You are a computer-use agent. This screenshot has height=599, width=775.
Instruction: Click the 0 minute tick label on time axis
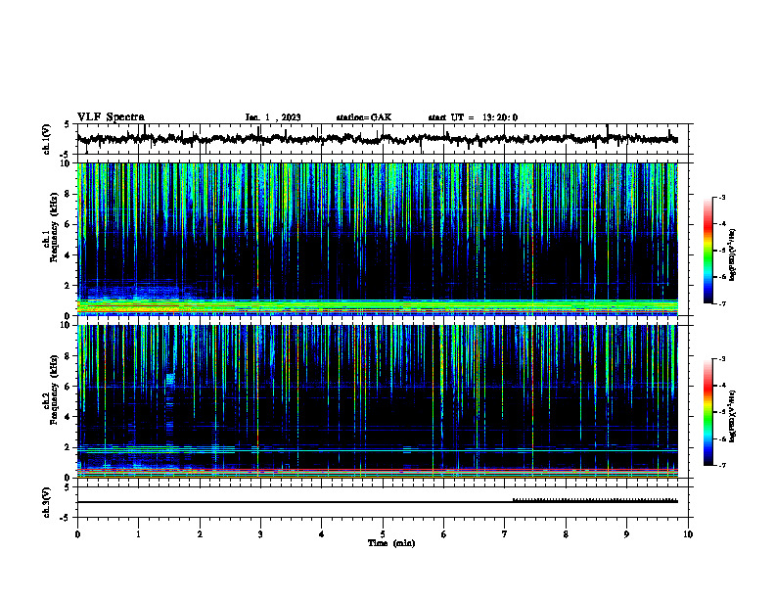(x=77, y=534)
